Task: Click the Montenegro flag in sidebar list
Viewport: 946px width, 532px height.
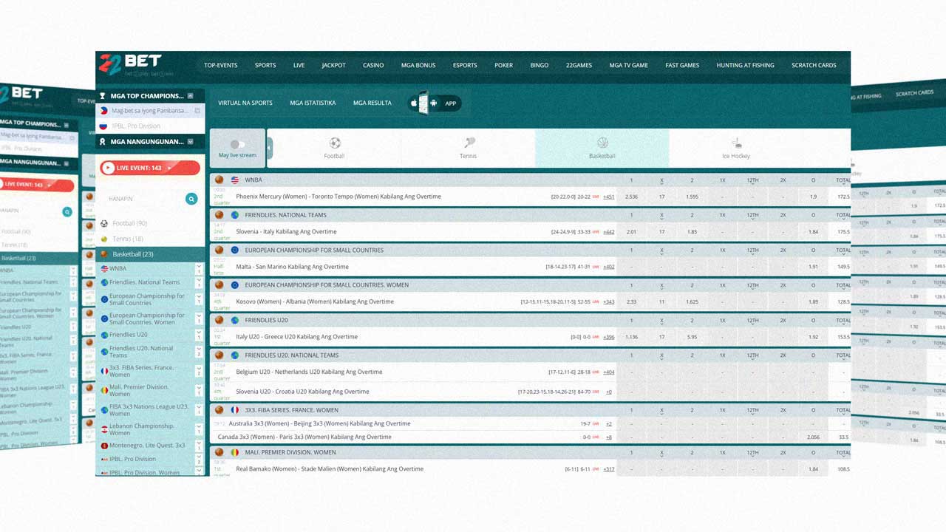Action: point(104,446)
